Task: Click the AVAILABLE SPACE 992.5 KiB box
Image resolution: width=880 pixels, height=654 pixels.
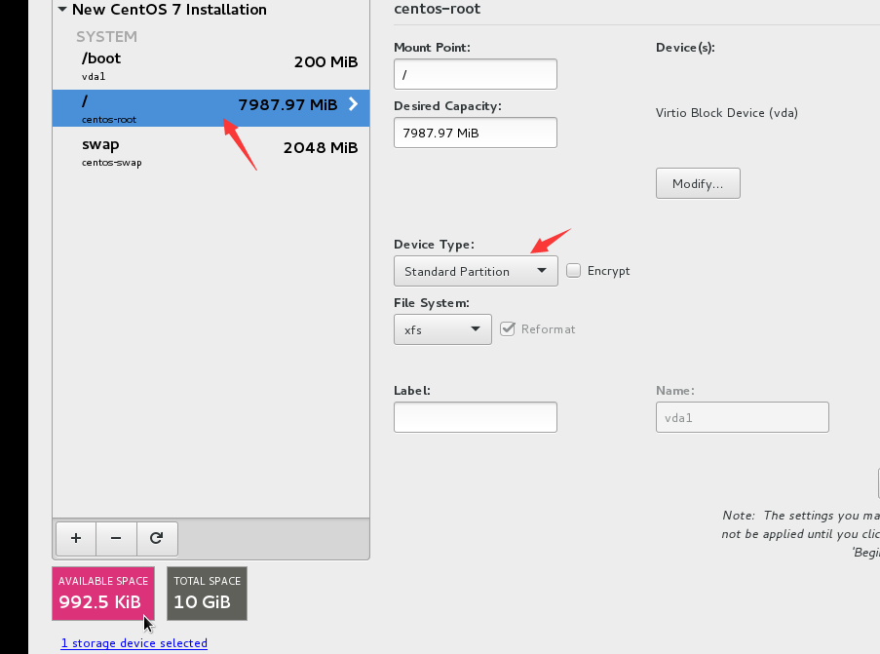Action: 103,594
